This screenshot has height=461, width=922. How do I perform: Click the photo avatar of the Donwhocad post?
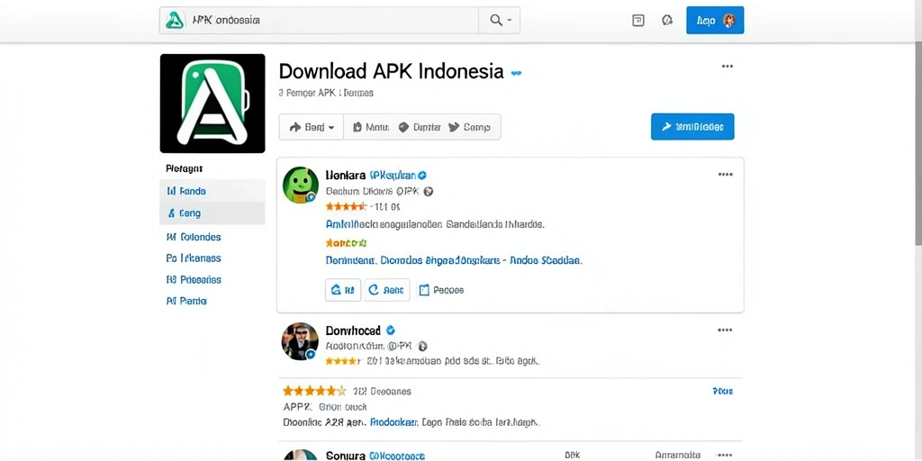[300, 341]
